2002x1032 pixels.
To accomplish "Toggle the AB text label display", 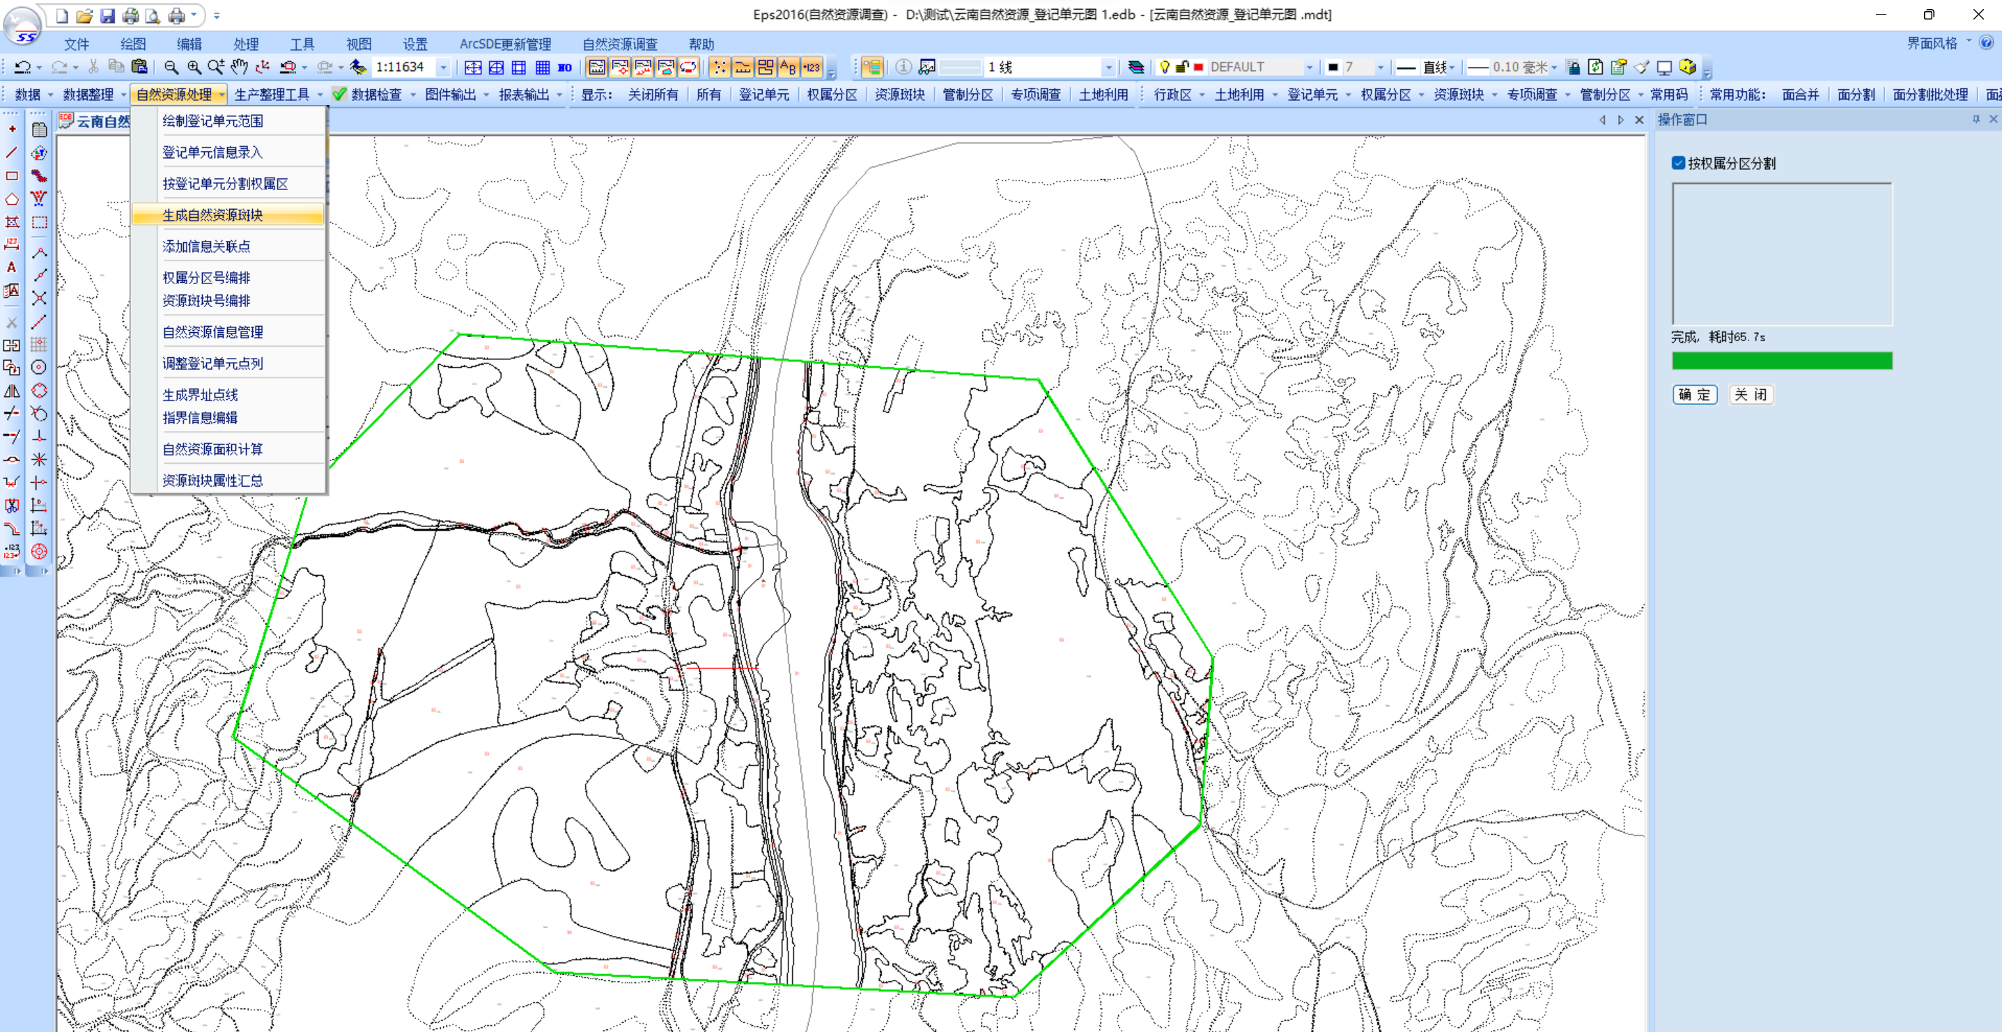I will (x=788, y=68).
